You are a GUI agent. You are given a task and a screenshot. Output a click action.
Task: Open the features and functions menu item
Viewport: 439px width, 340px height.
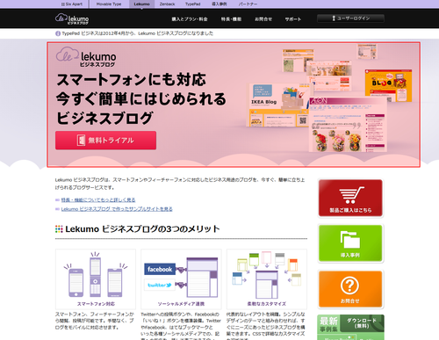[231, 19]
